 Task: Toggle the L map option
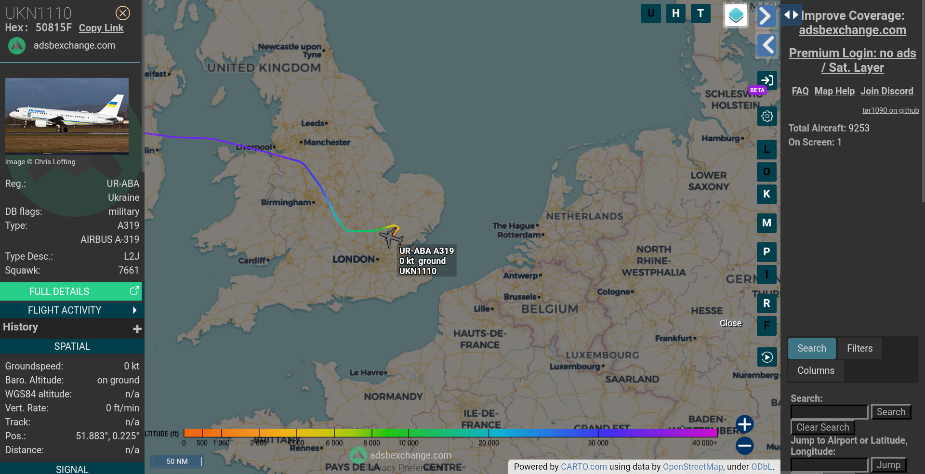click(766, 149)
